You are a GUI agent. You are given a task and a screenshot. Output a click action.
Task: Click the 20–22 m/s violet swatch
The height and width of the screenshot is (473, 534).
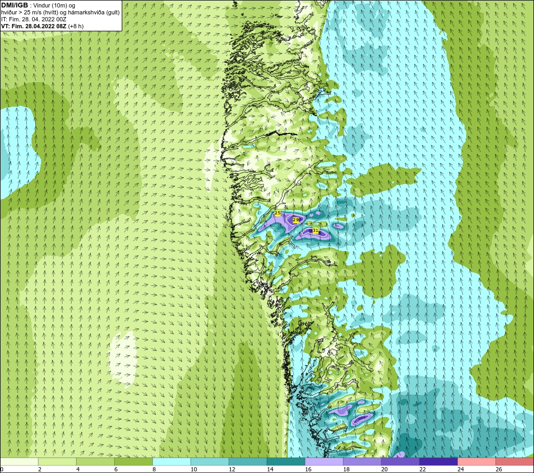(x=400, y=461)
